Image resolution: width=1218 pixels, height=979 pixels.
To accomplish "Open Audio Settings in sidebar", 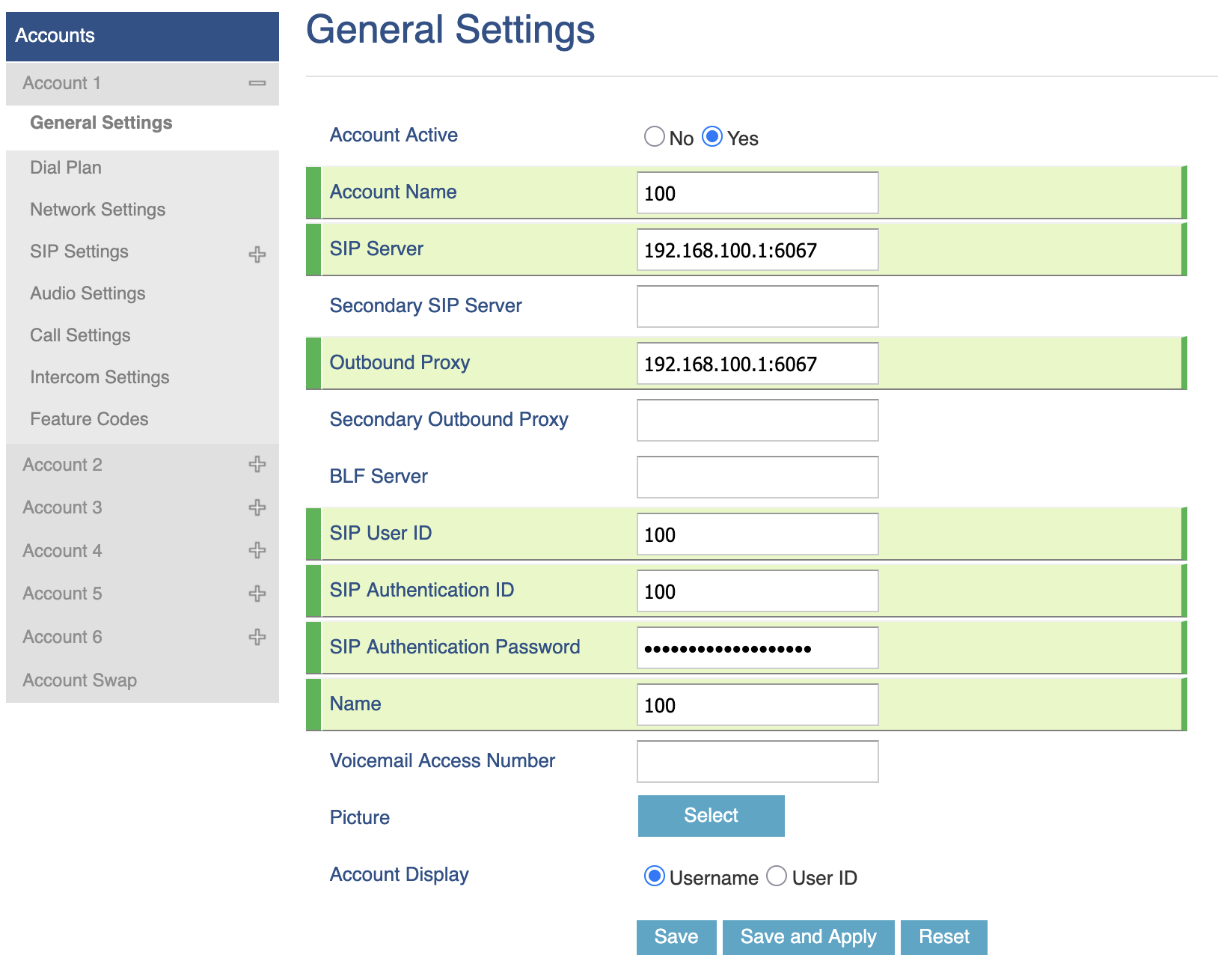I will coord(88,293).
